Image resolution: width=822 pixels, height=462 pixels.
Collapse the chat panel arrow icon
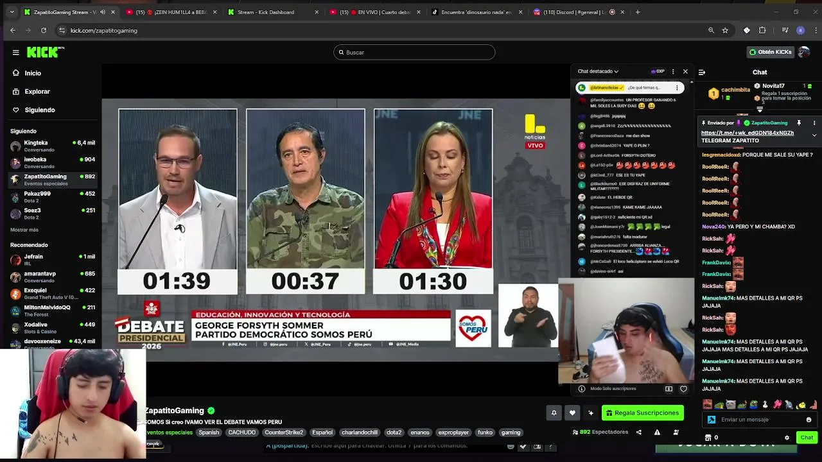pos(702,73)
